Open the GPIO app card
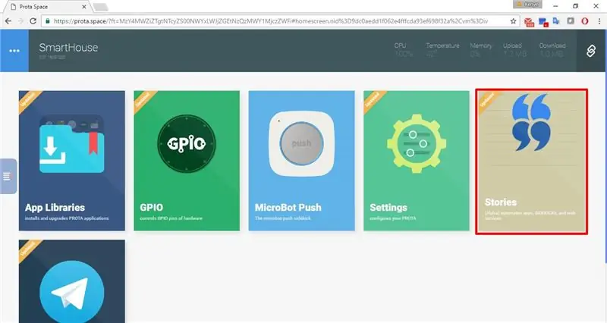Viewport: 607px width, 323px height. [187, 161]
